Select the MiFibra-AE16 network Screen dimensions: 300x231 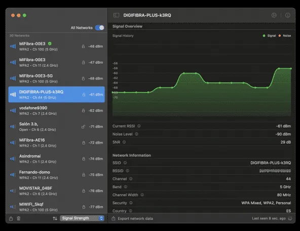click(56, 143)
